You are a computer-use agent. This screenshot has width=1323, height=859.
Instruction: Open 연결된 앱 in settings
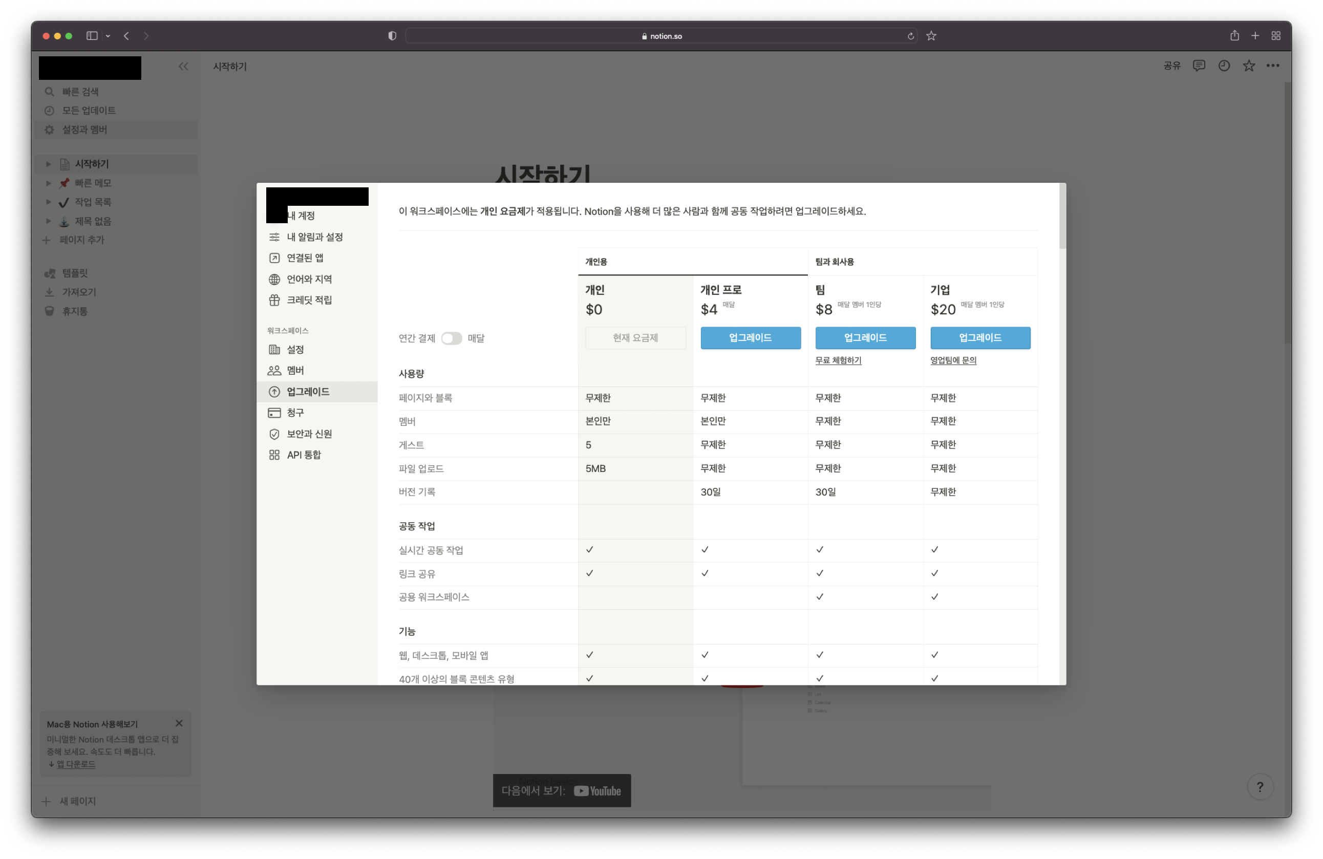317,258
